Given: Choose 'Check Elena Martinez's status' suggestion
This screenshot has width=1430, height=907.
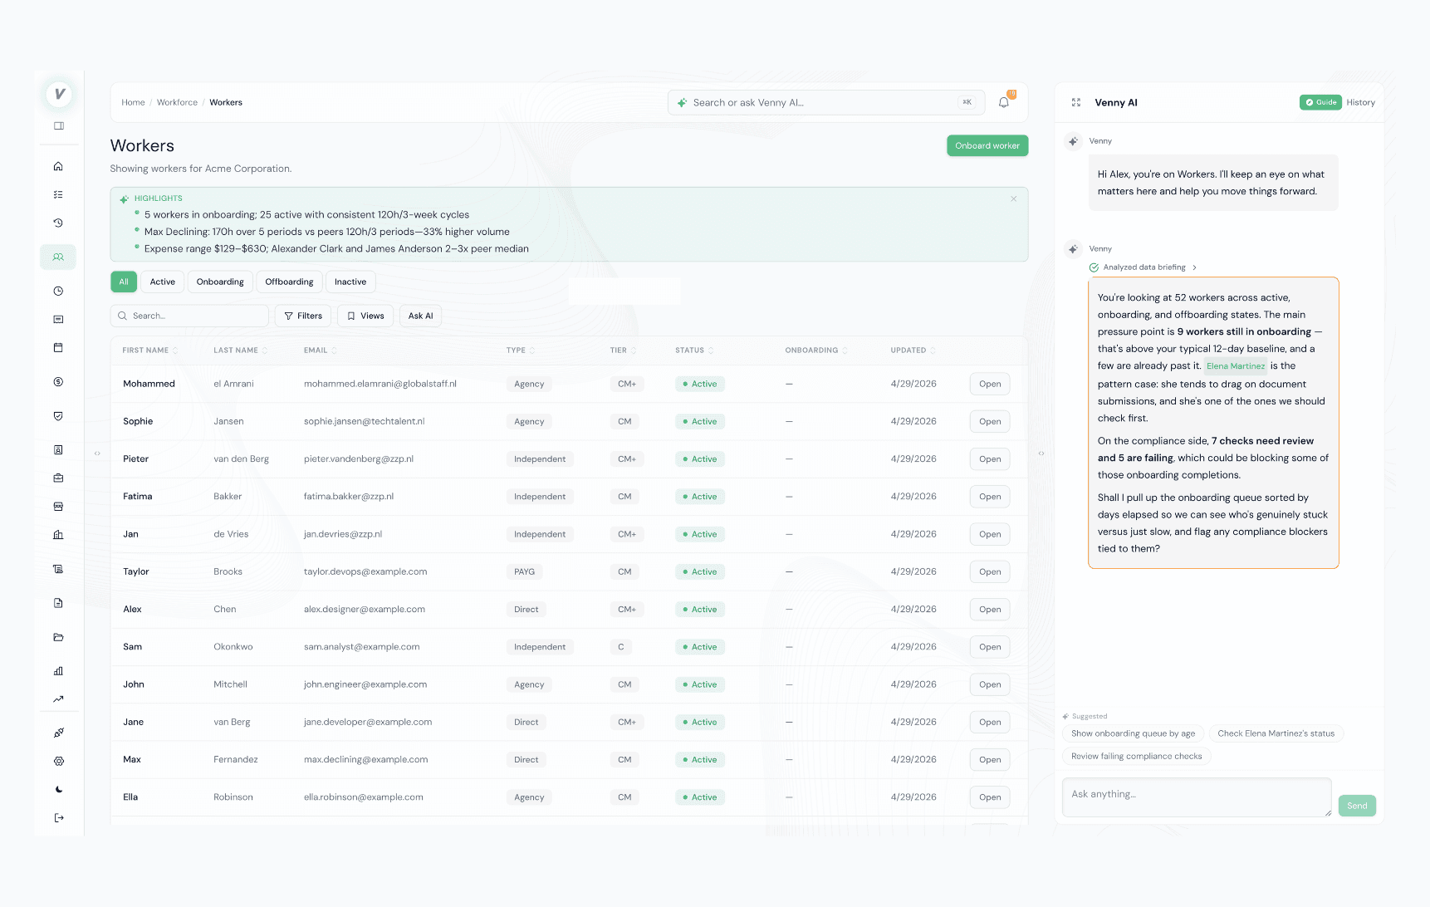Looking at the screenshot, I should click(1276, 733).
